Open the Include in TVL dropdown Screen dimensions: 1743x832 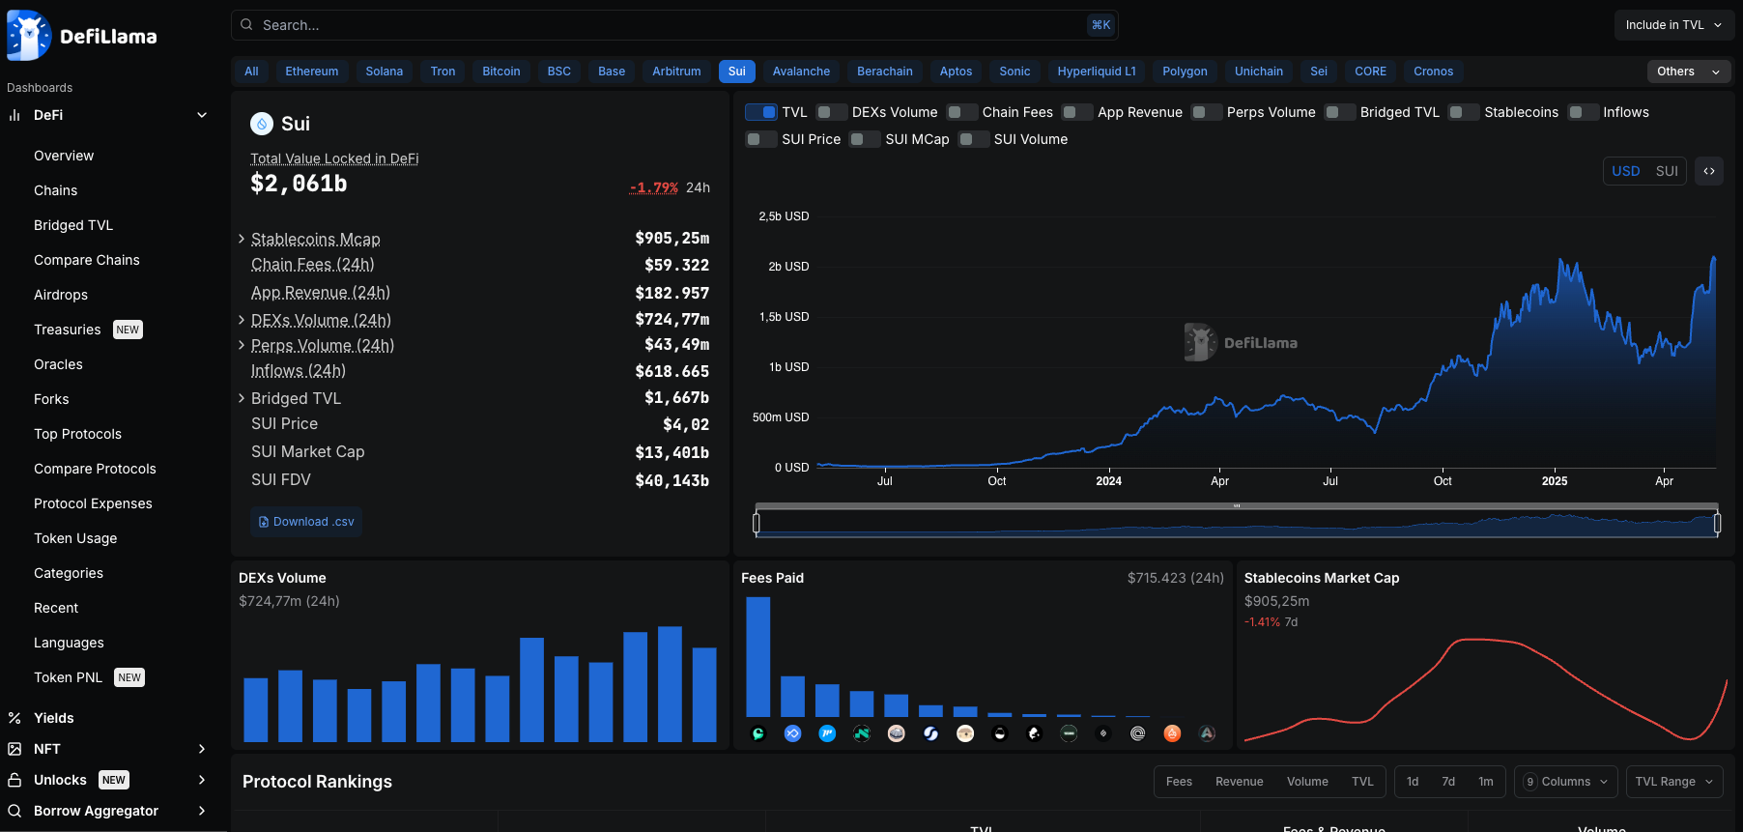(1673, 25)
